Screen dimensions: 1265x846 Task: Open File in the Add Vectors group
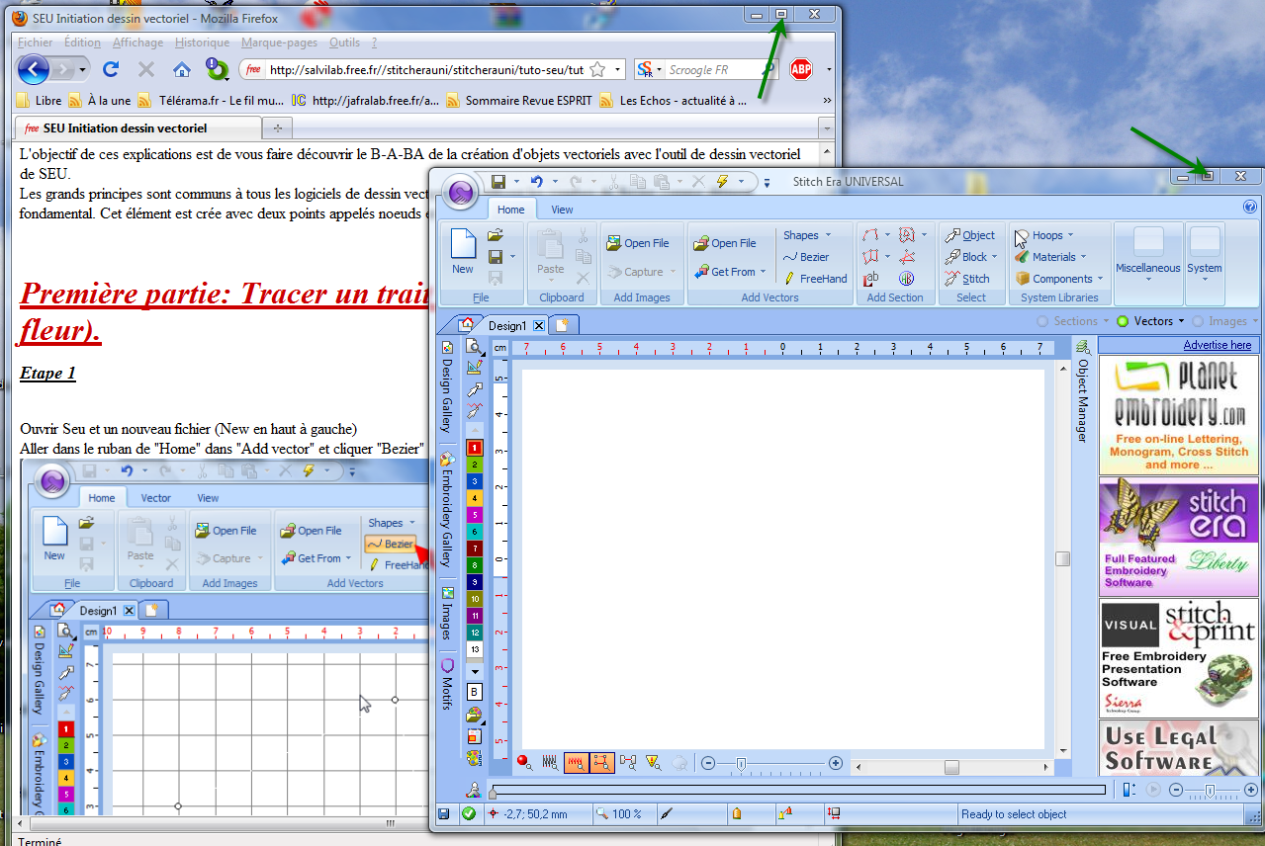click(725, 243)
